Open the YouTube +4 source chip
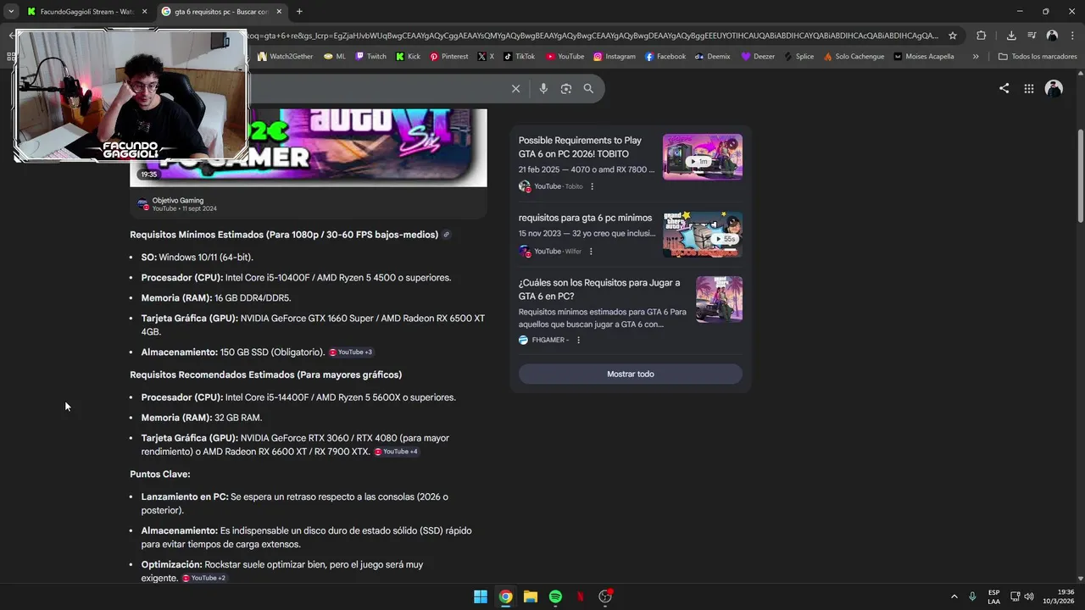The width and height of the screenshot is (1085, 610). click(x=397, y=452)
